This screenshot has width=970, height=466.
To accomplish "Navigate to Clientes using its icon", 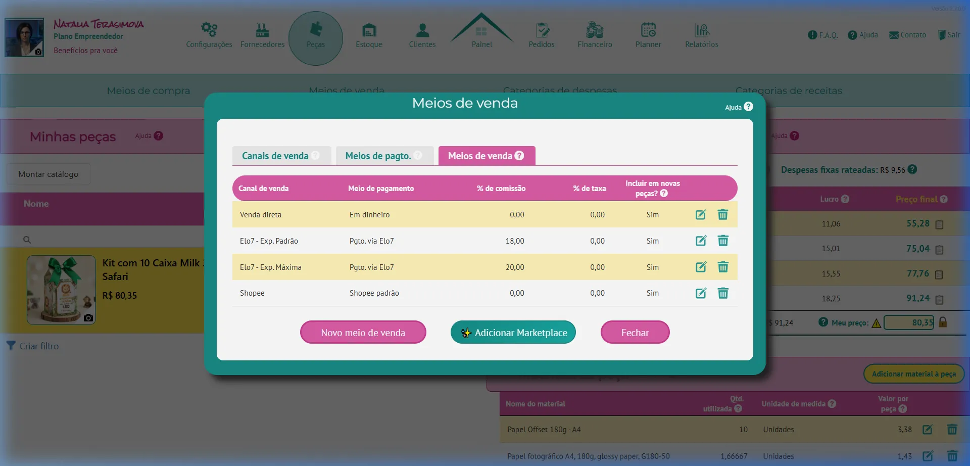I will pos(422,30).
